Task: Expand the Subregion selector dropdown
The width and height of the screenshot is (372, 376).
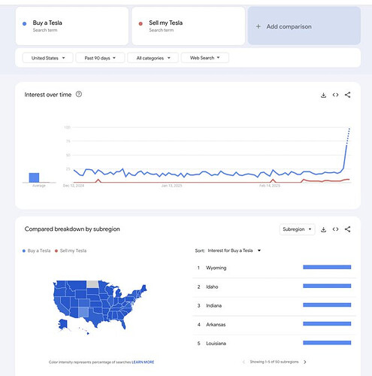Action: click(297, 229)
